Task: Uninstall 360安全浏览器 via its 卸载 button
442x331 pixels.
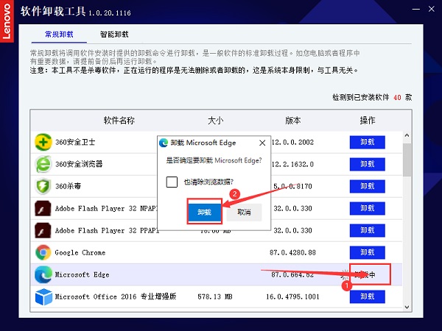Action: click(368, 164)
